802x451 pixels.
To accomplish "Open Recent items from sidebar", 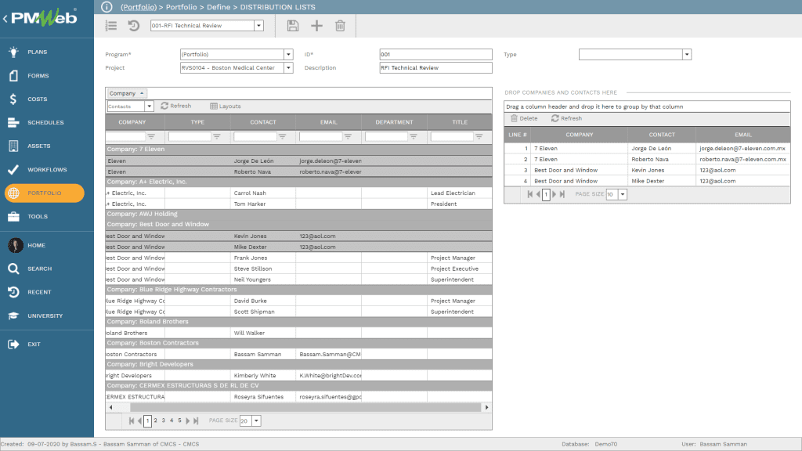I will (39, 292).
